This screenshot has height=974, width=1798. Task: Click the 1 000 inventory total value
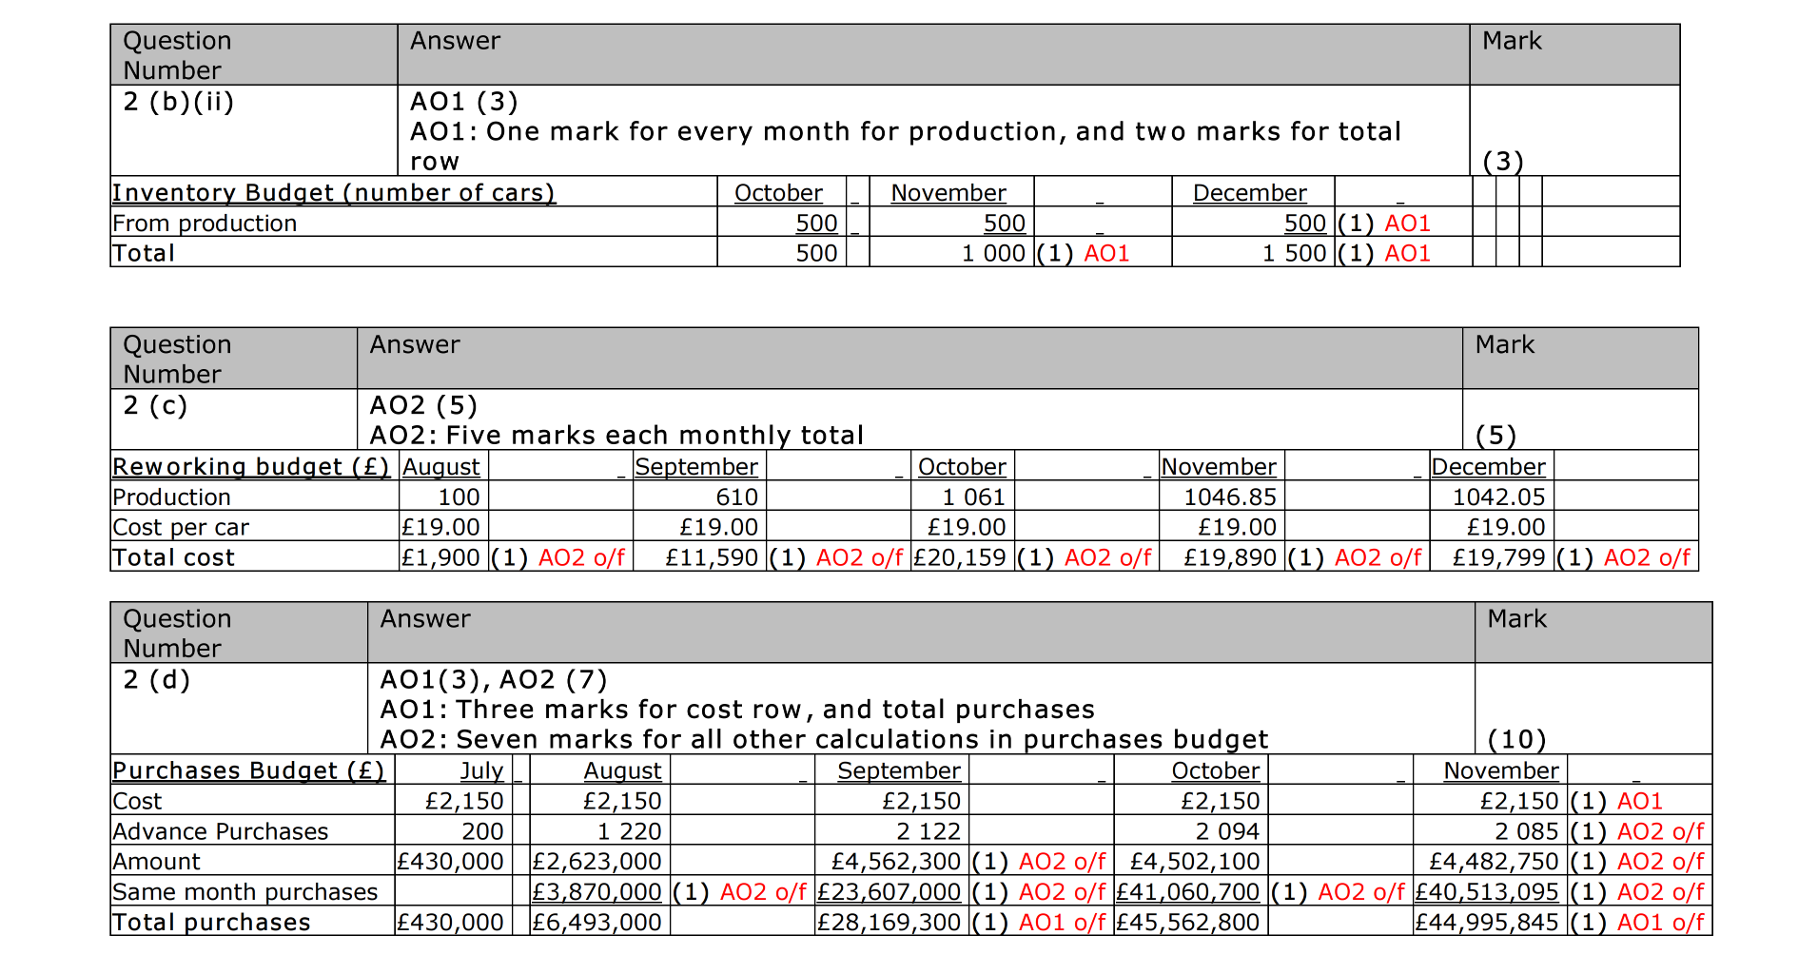[x=993, y=254]
